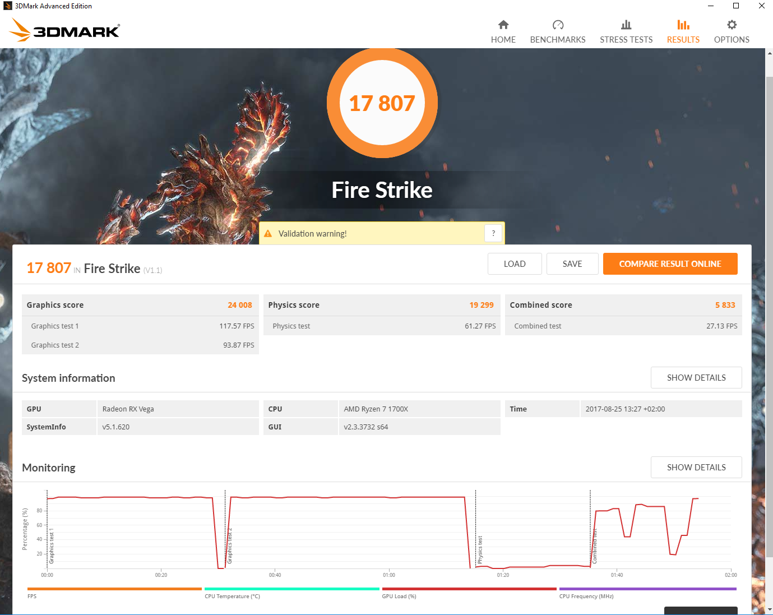Click the Physics score value 19 299
This screenshot has height=615, width=773.
click(482, 305)
